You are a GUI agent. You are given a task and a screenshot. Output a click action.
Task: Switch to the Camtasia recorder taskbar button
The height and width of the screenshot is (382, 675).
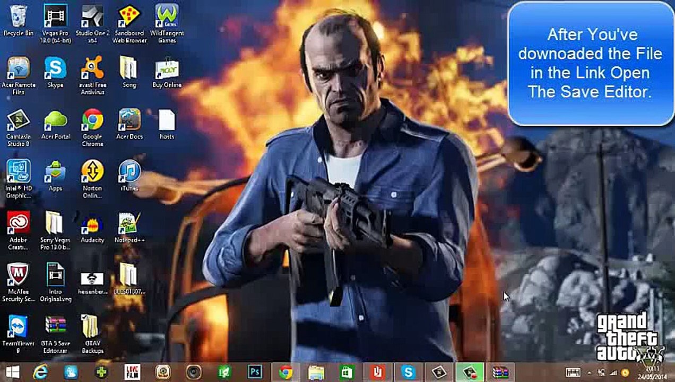(470, 372)
